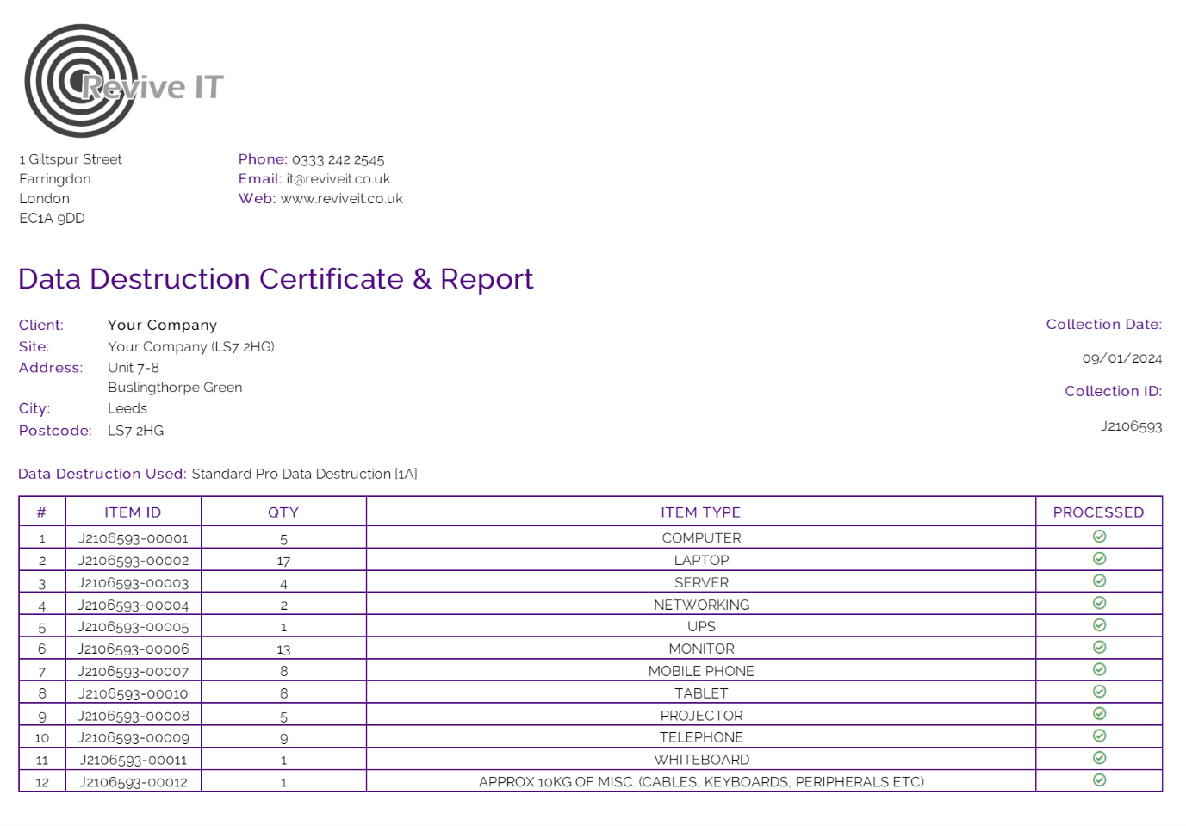Viewport: 1186px width, 826px height.
Task: Toggle processed status for MOBILE PHONE row
Action: coord(1100,671)
